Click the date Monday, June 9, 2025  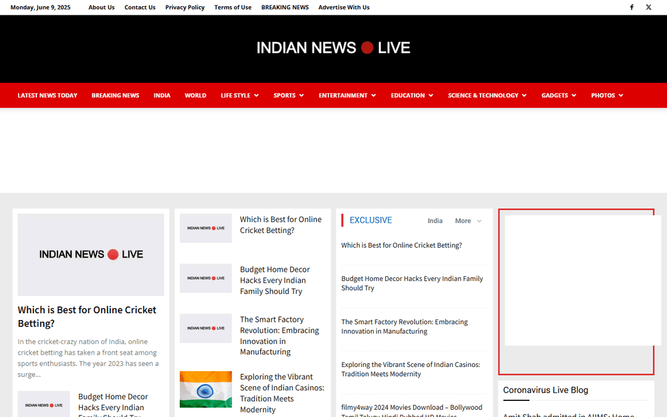(x=40, y=7)
